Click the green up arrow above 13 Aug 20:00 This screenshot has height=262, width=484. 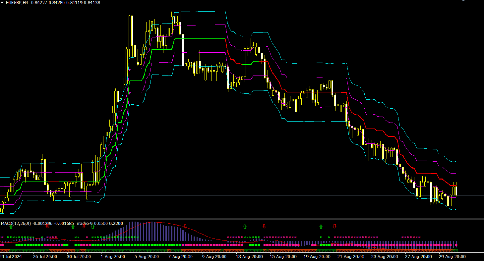244,226
